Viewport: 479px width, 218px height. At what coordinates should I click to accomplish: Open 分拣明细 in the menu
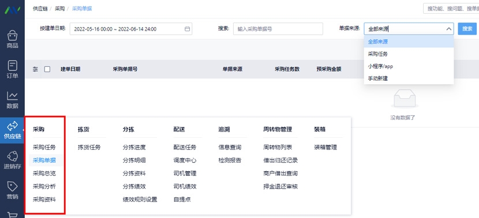(x=134, y=160)
